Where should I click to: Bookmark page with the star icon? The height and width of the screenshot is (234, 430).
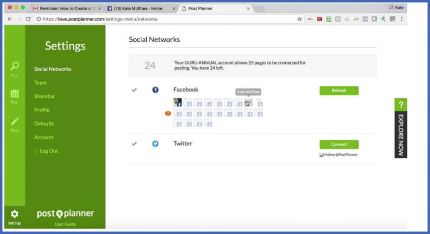click(x=300, y=19)
